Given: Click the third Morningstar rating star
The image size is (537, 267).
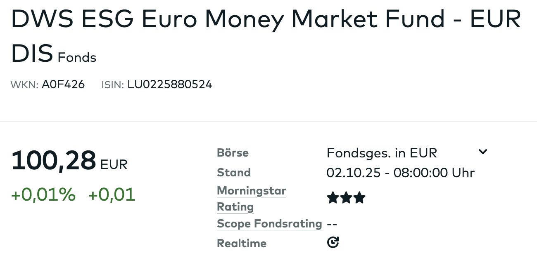Looking at the screenshot, I should tap(360, 198).
